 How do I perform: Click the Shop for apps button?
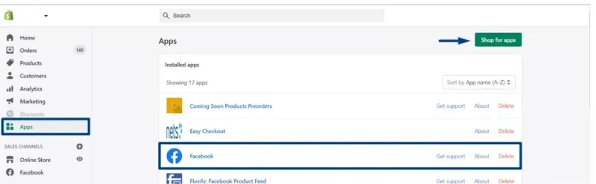pyautogui.click(x=498, y=40)
